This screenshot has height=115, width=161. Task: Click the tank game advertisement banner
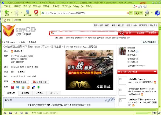(89, 70)
